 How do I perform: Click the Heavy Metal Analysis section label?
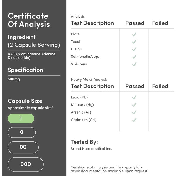pos(89,79)
